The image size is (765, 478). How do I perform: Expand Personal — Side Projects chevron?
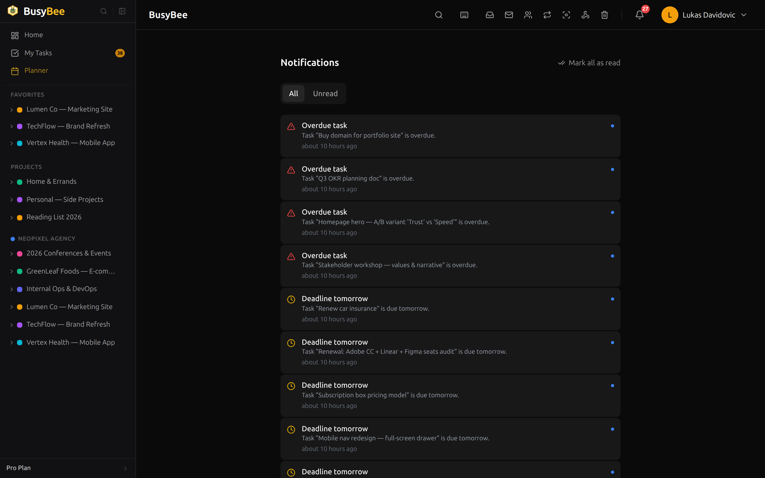point(12,200)
